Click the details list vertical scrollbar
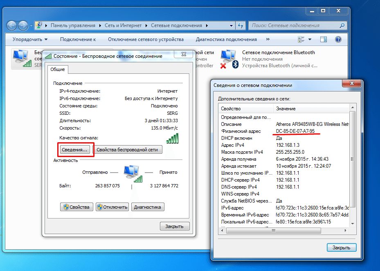 coord(353,164)
